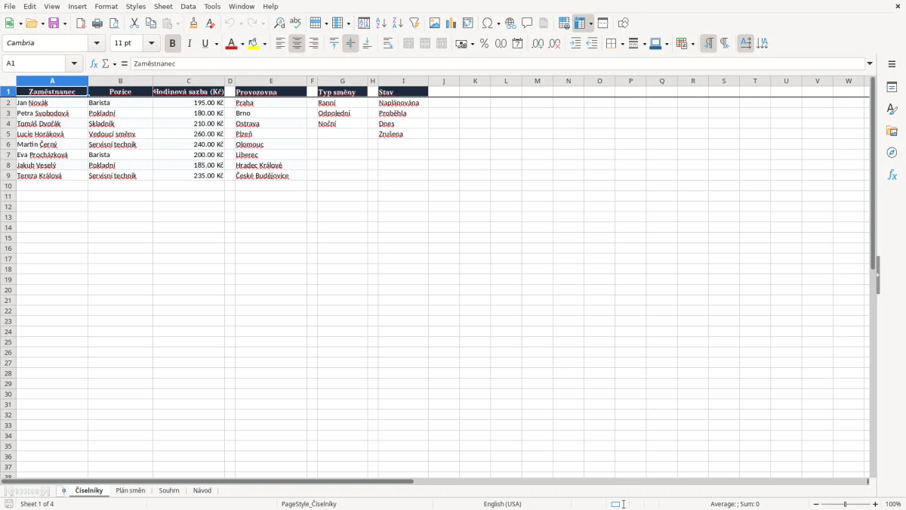The height and width of the screenshot is (510, 906).
Task: Clone formatting paintbrush icon
Action: (x=194, y=23)
